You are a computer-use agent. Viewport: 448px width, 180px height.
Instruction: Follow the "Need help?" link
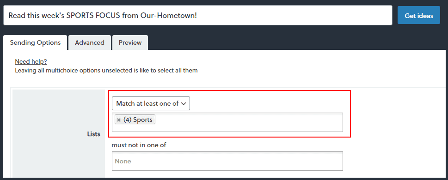coord(31,62)
